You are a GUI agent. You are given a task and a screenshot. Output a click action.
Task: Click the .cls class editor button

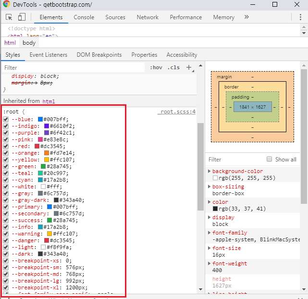(173, 67)
